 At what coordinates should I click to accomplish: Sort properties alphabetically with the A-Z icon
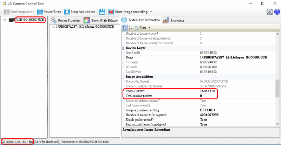[x=130, y=27]
